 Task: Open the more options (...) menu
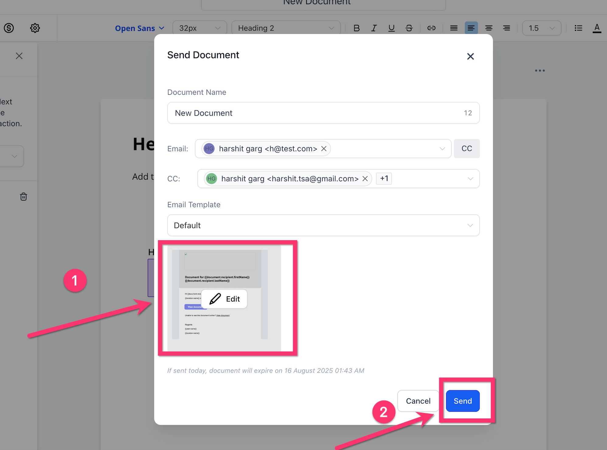[539, 70]
